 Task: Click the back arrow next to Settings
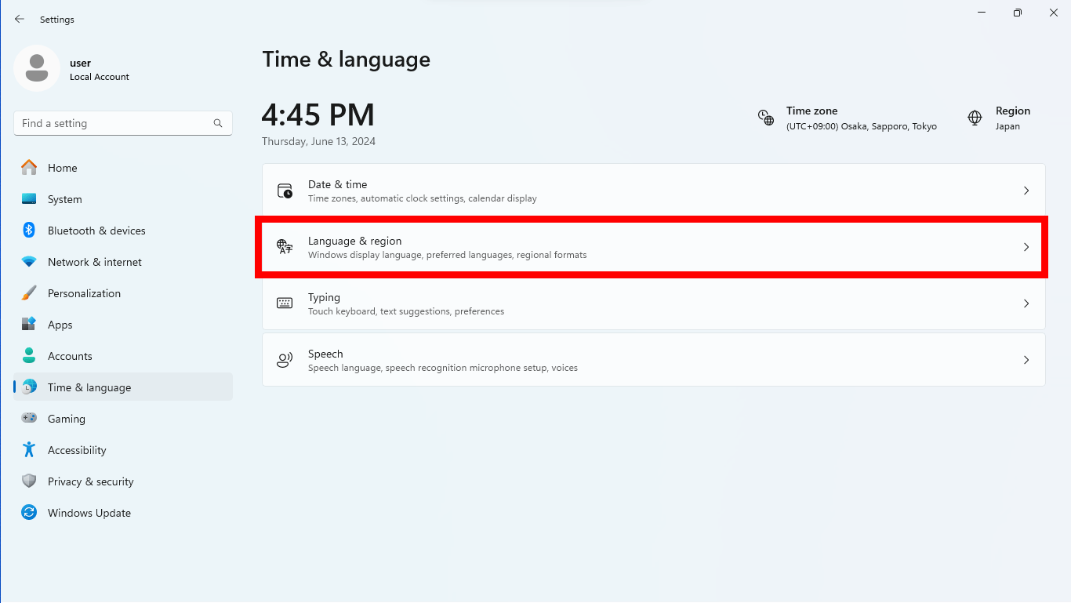(19, 19)
